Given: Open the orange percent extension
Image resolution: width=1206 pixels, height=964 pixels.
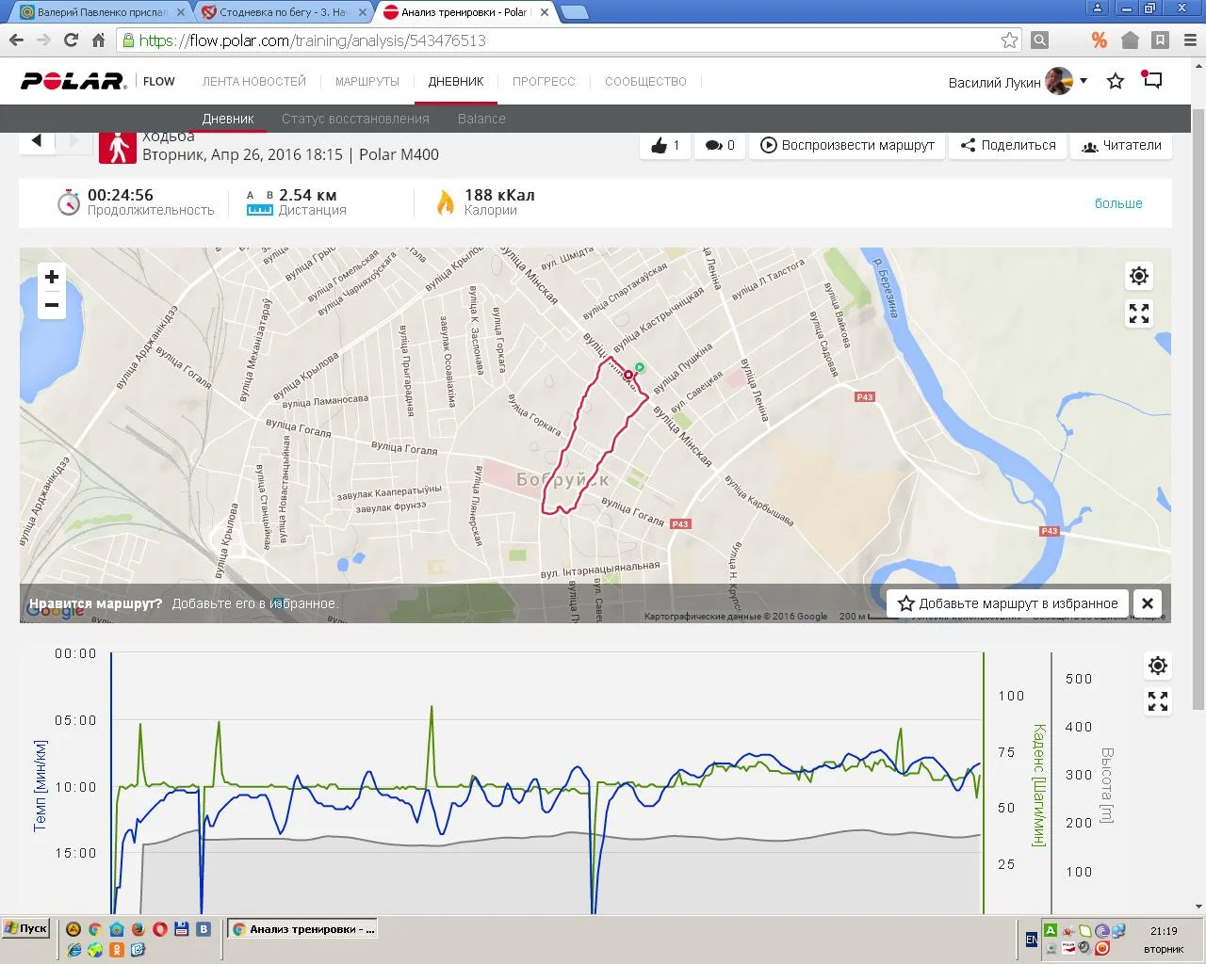Looking at the screenshot, I should [x=1099, y=40].
